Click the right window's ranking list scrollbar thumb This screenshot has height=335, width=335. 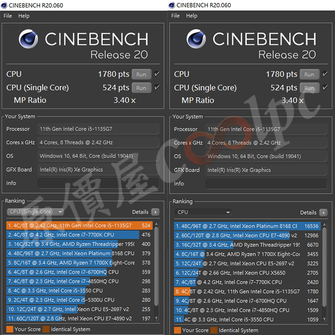pyautogui.click(x=325, y=267)
